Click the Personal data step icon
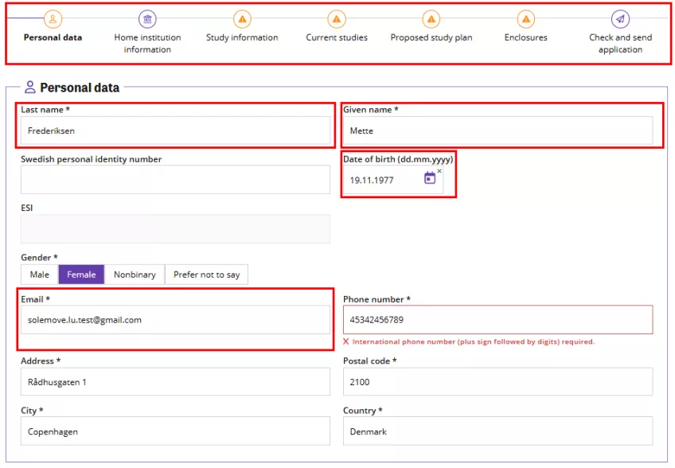 pyautogui.click(x=53, y=19)
